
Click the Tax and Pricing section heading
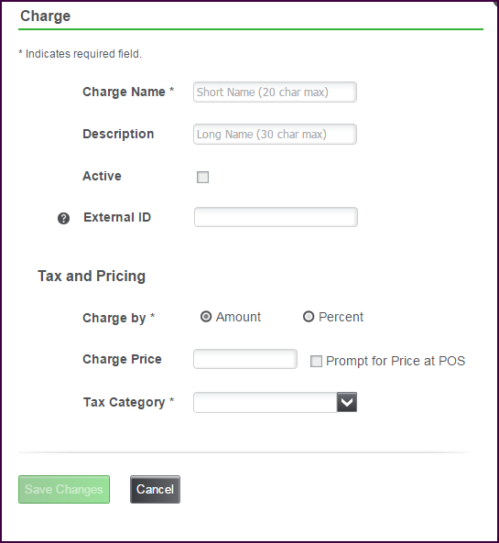click(x=92, y=276)
